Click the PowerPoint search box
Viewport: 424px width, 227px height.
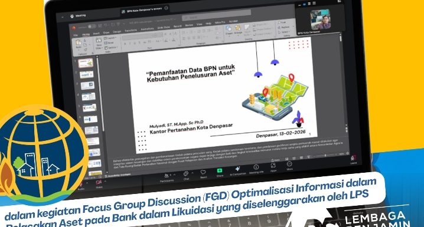click(x=216, y=15)
